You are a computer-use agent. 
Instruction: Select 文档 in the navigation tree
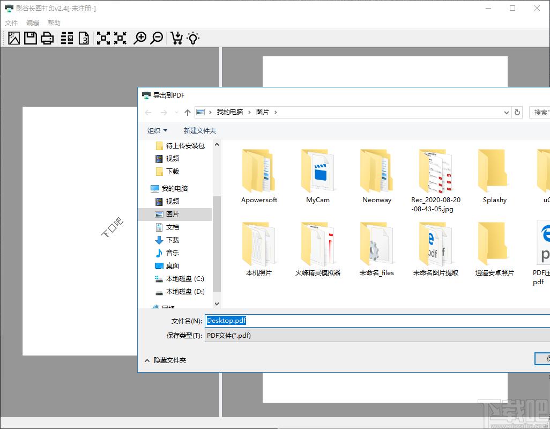167,227
